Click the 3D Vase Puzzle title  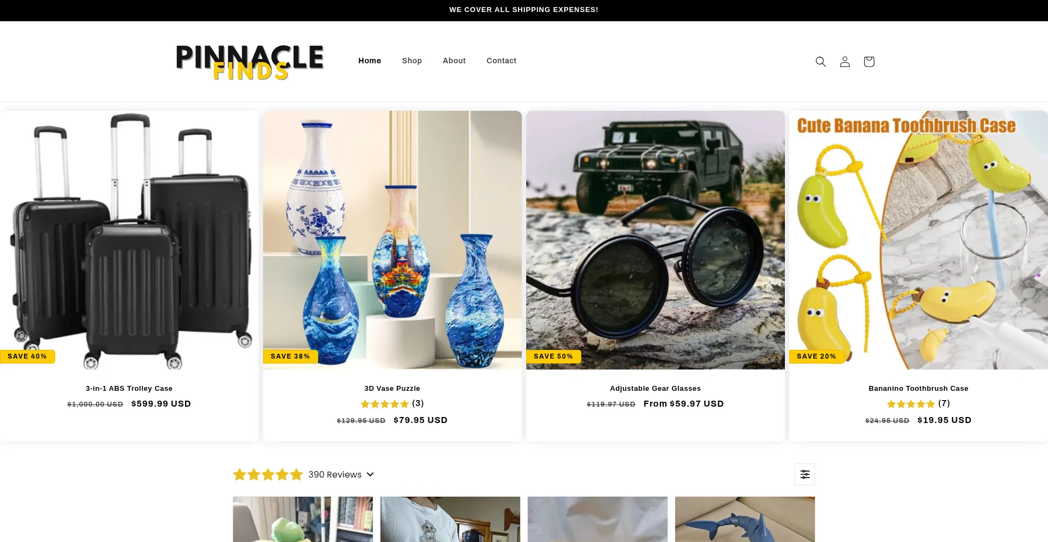point(392,389)
